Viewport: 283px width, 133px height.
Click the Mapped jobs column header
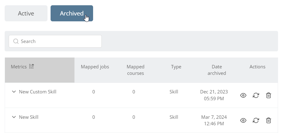(95, 67)
